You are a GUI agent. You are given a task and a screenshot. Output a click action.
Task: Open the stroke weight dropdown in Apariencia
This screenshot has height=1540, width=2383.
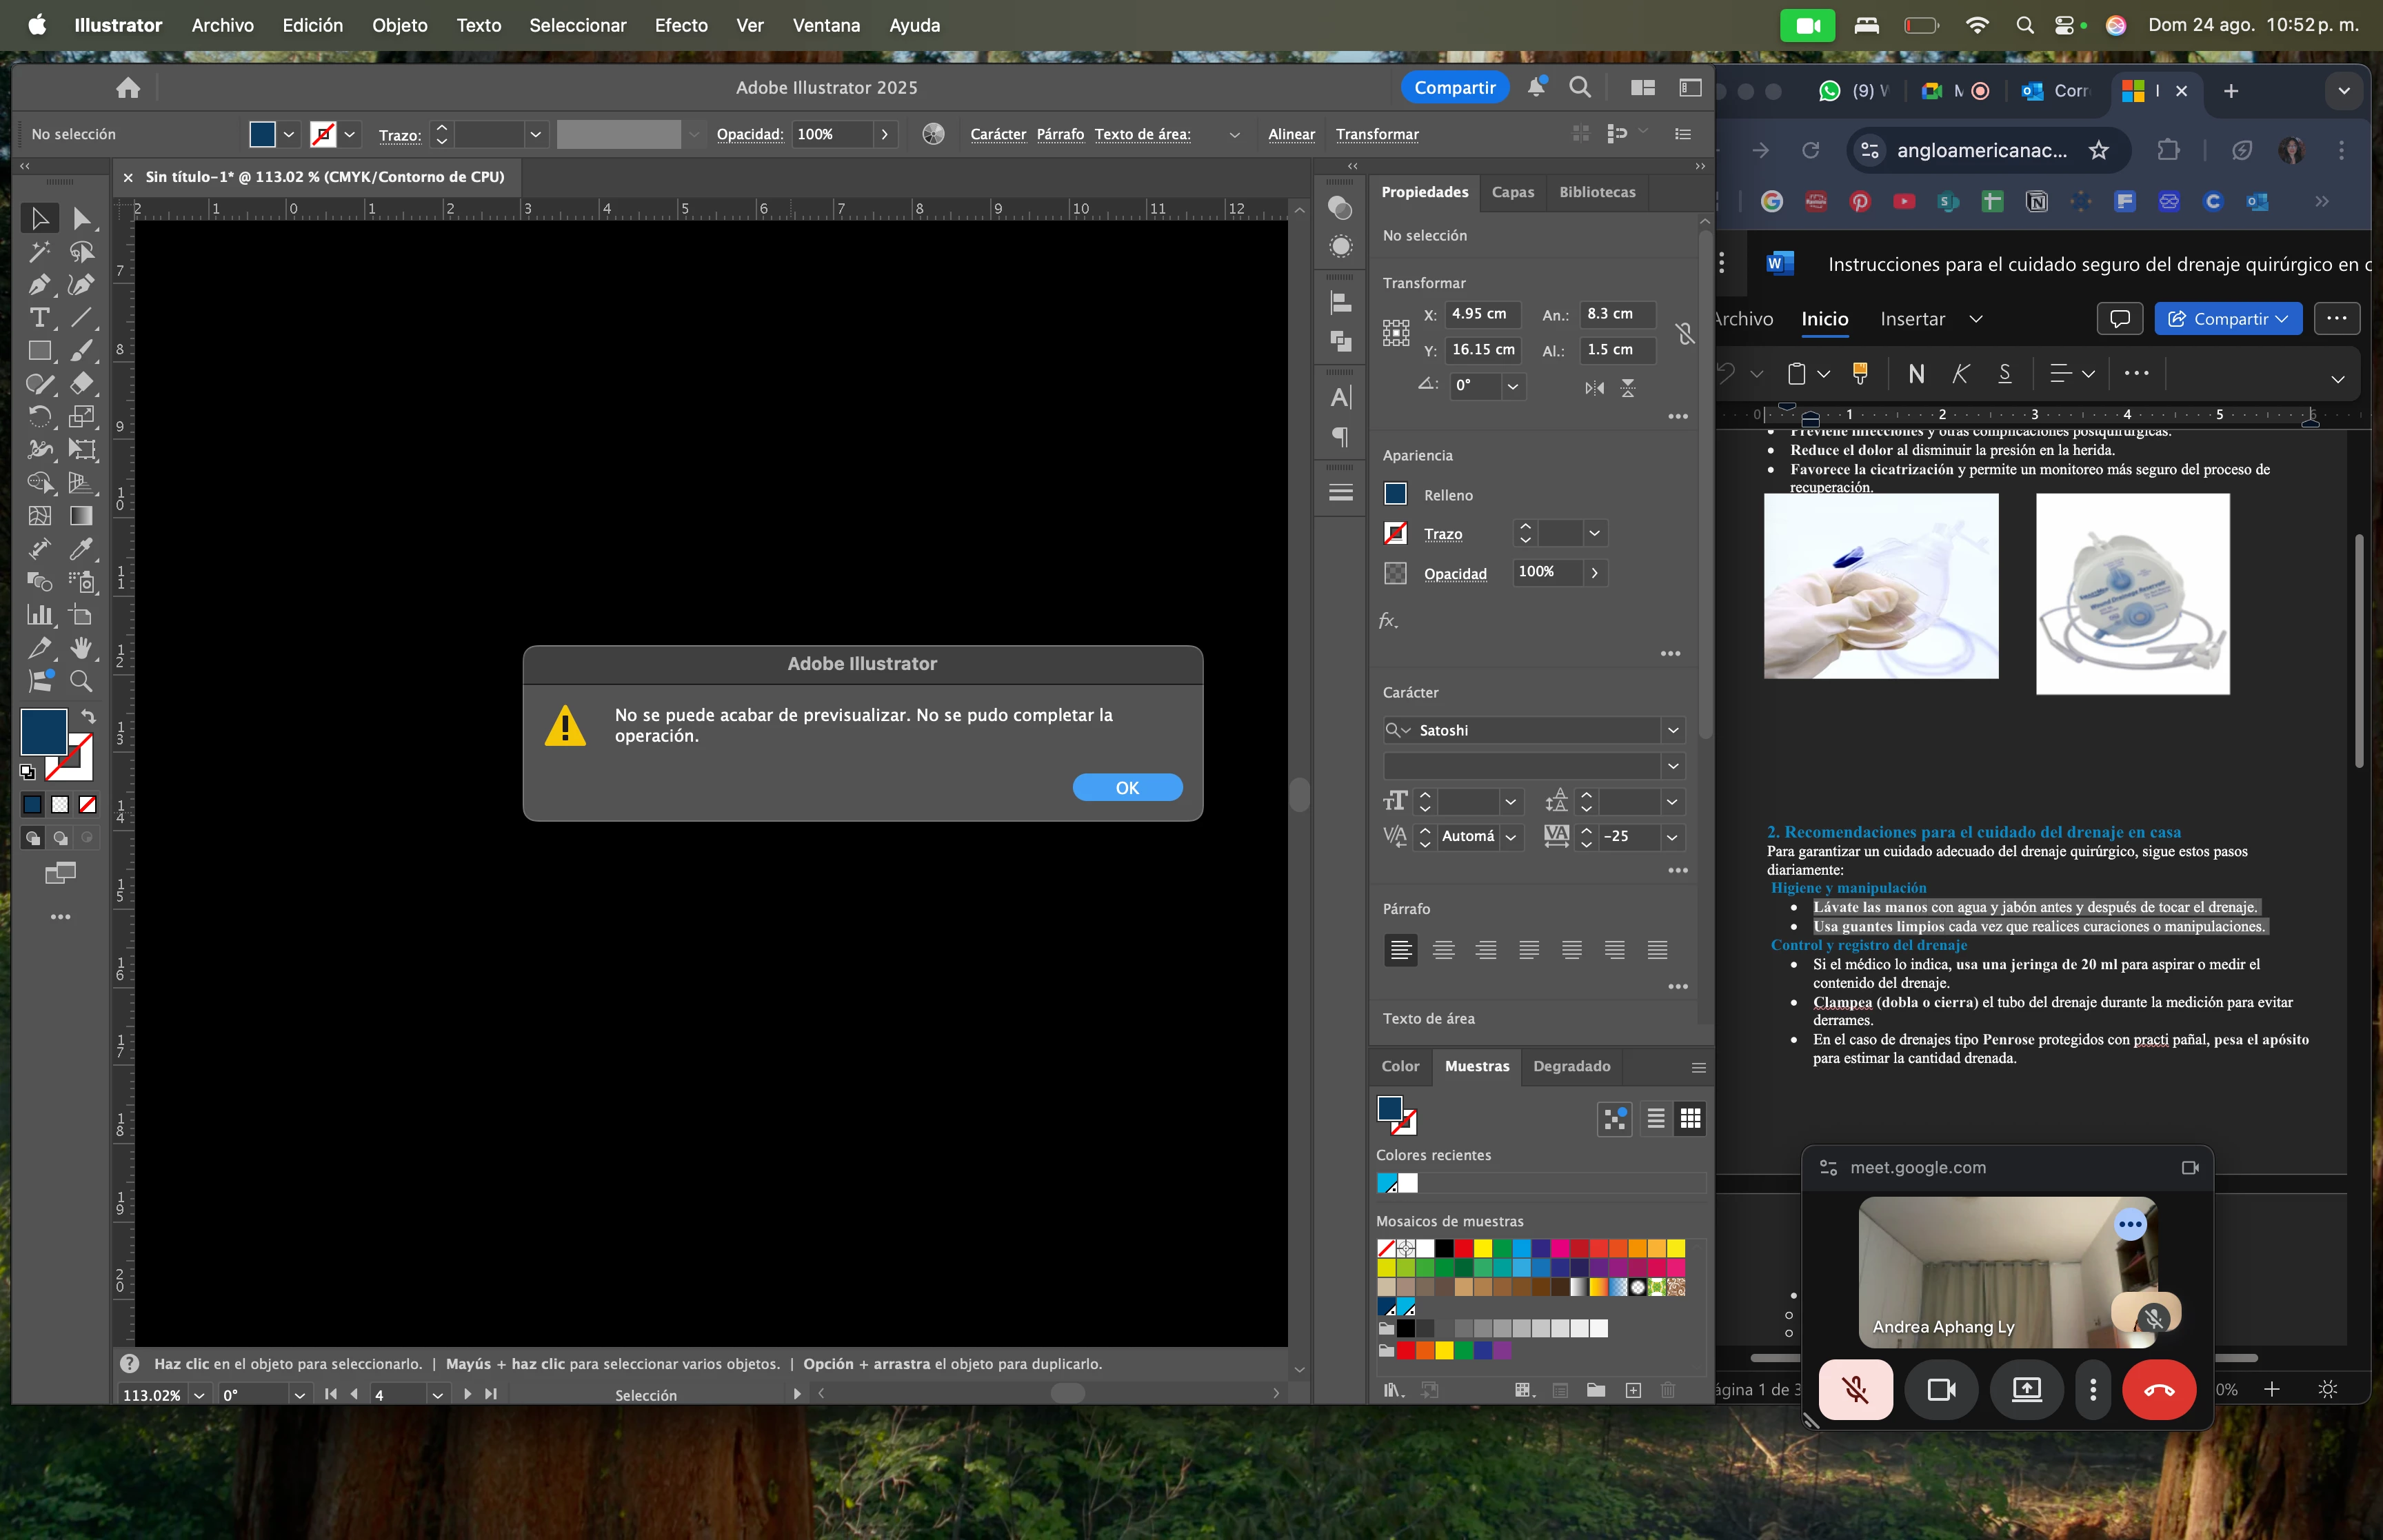pyautogui.click(x=1594, y=534)
